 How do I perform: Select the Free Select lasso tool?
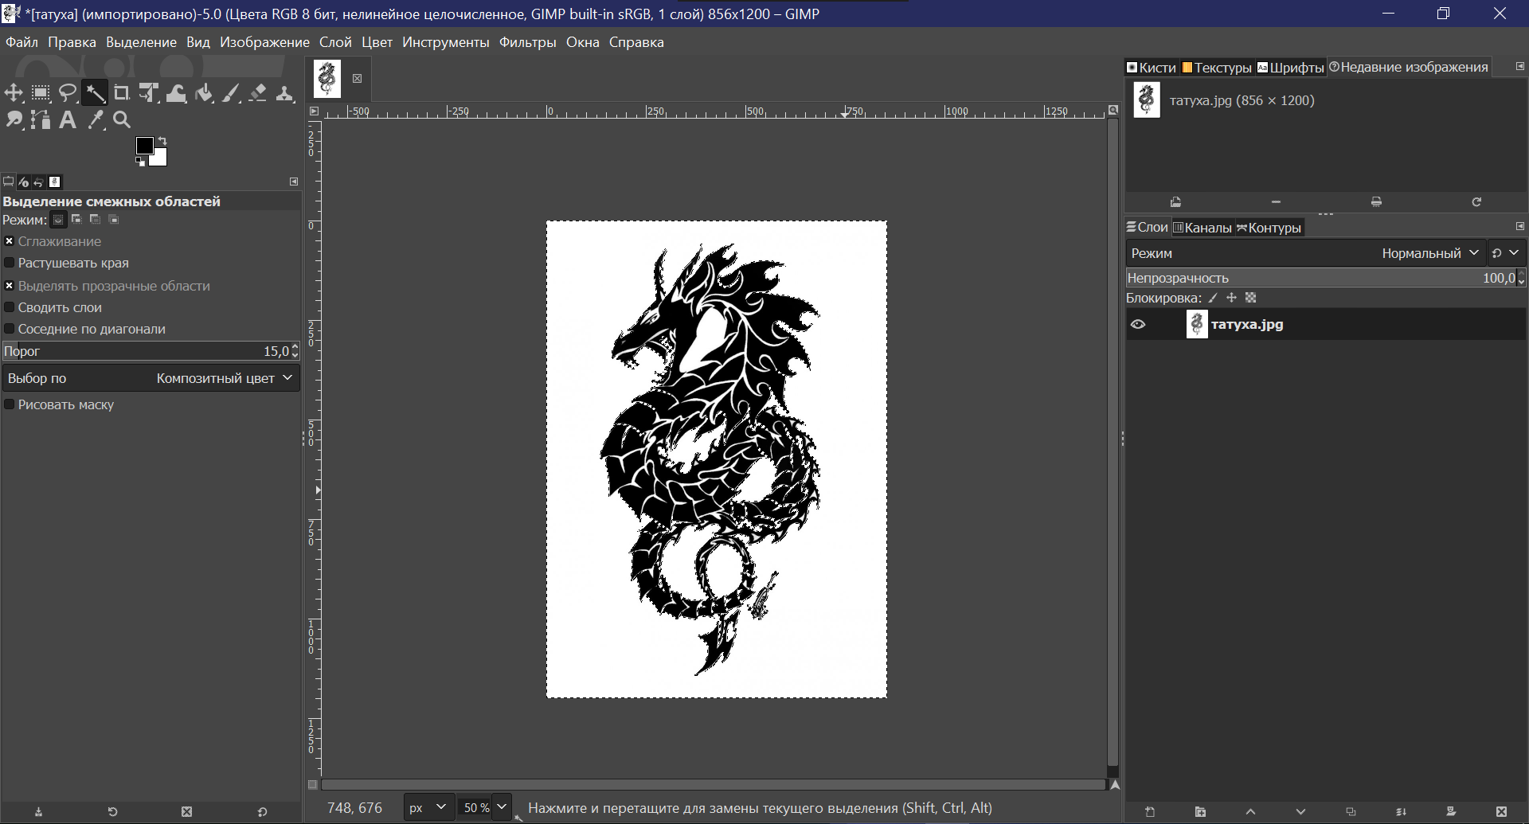coord(68,93)
